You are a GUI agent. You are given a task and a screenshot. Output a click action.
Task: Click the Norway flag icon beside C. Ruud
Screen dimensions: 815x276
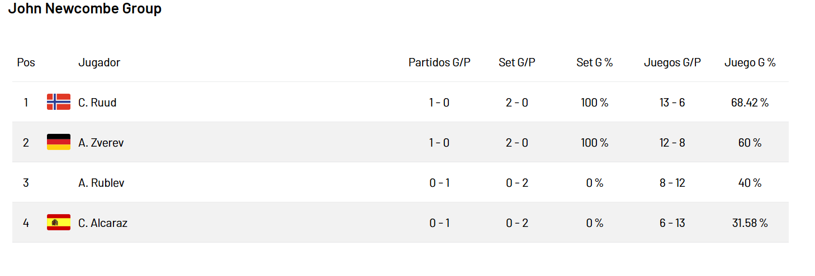coord(59,102)
